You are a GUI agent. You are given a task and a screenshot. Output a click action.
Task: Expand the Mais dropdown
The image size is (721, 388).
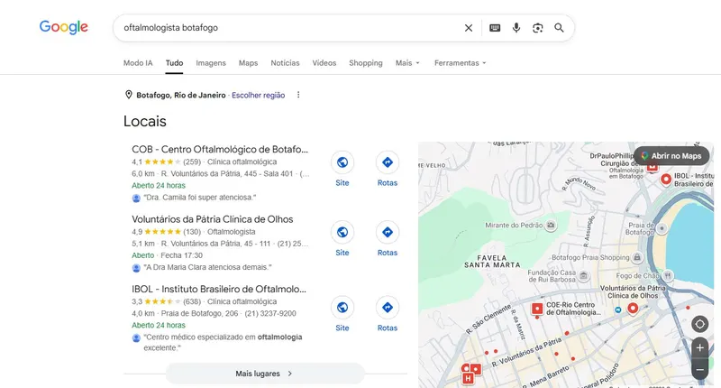pos(407,63)
